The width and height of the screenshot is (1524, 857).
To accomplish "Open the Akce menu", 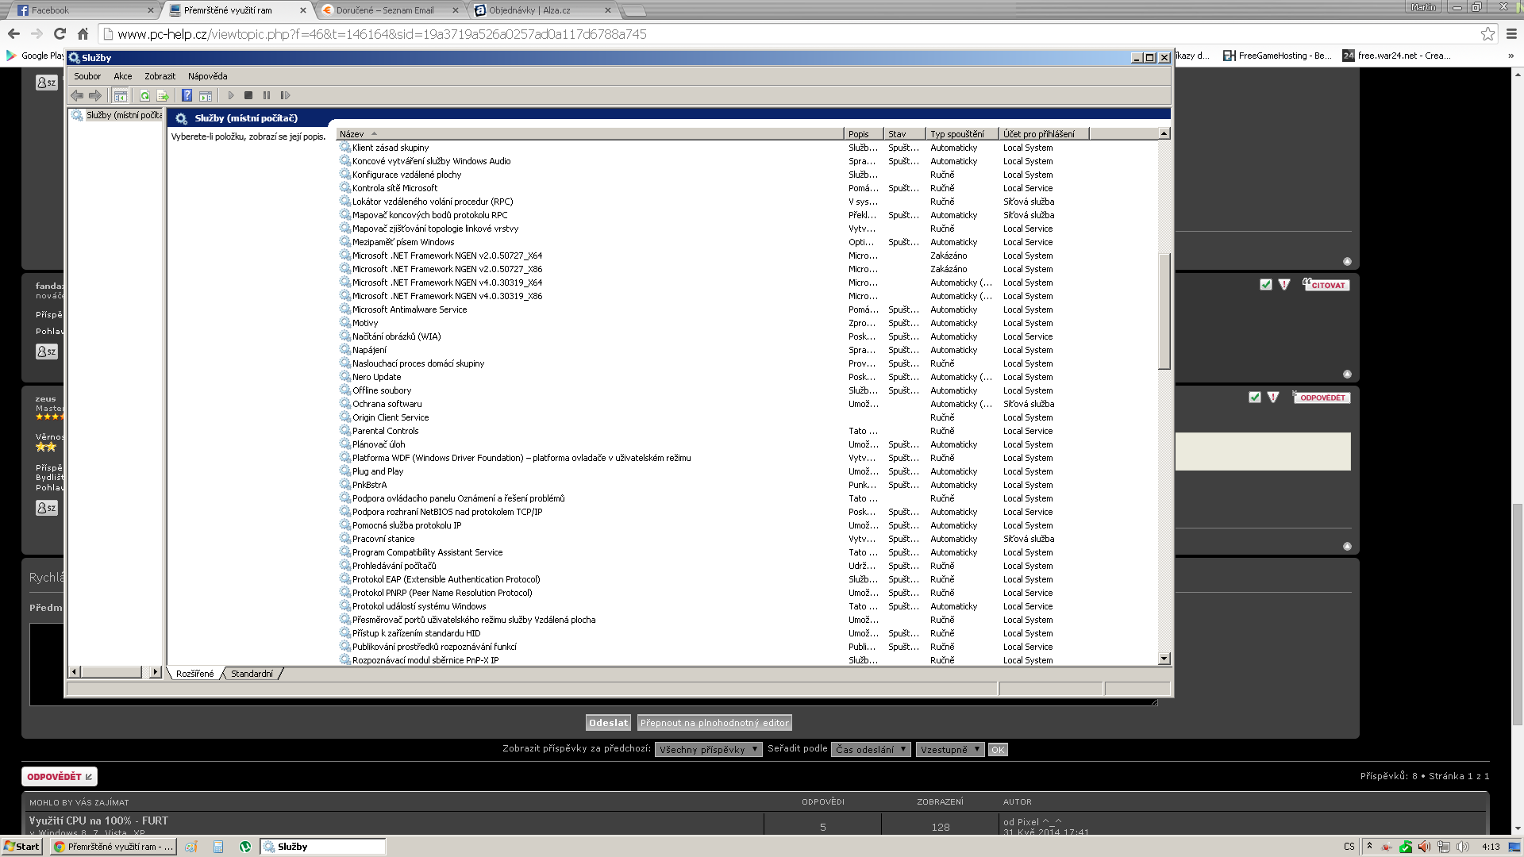I will pos(122,76).
